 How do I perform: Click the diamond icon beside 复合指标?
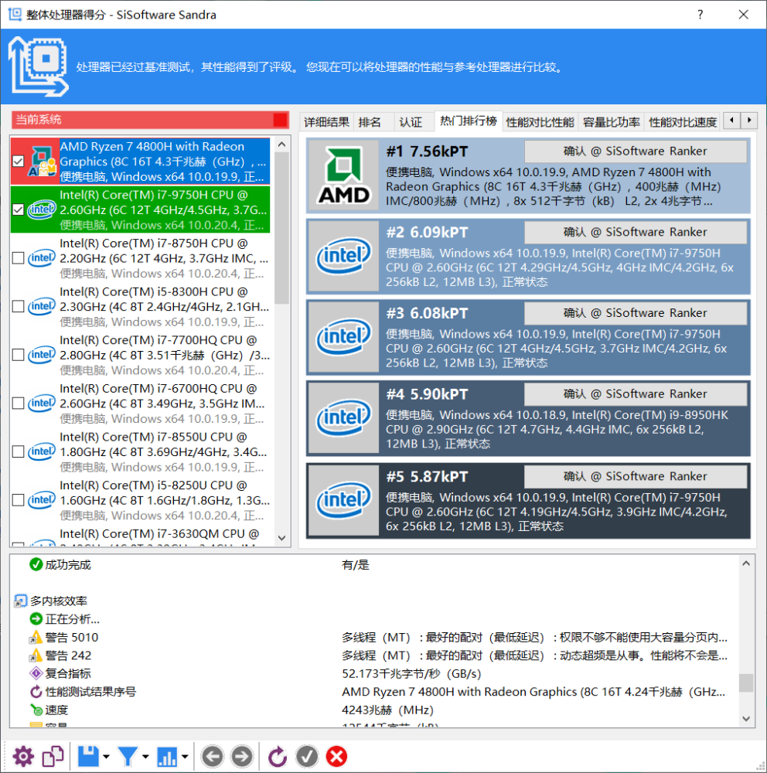click(36, 673)
